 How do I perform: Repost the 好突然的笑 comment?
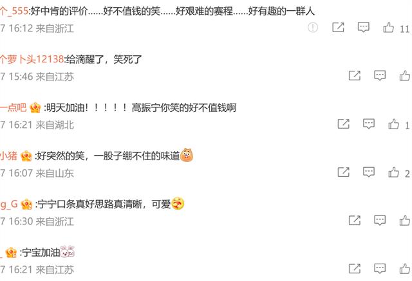pos(343,172)
